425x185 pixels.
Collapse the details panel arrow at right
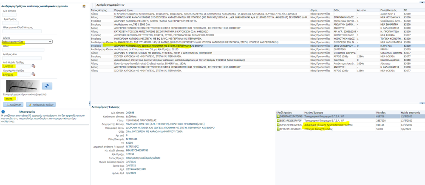point(422,103)
